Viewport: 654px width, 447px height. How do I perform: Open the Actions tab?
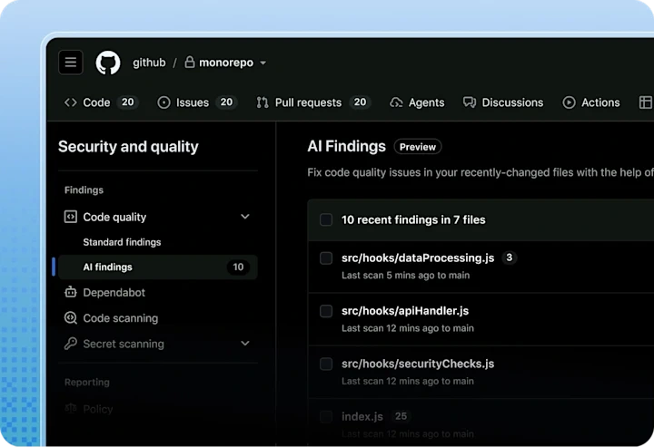591,102
